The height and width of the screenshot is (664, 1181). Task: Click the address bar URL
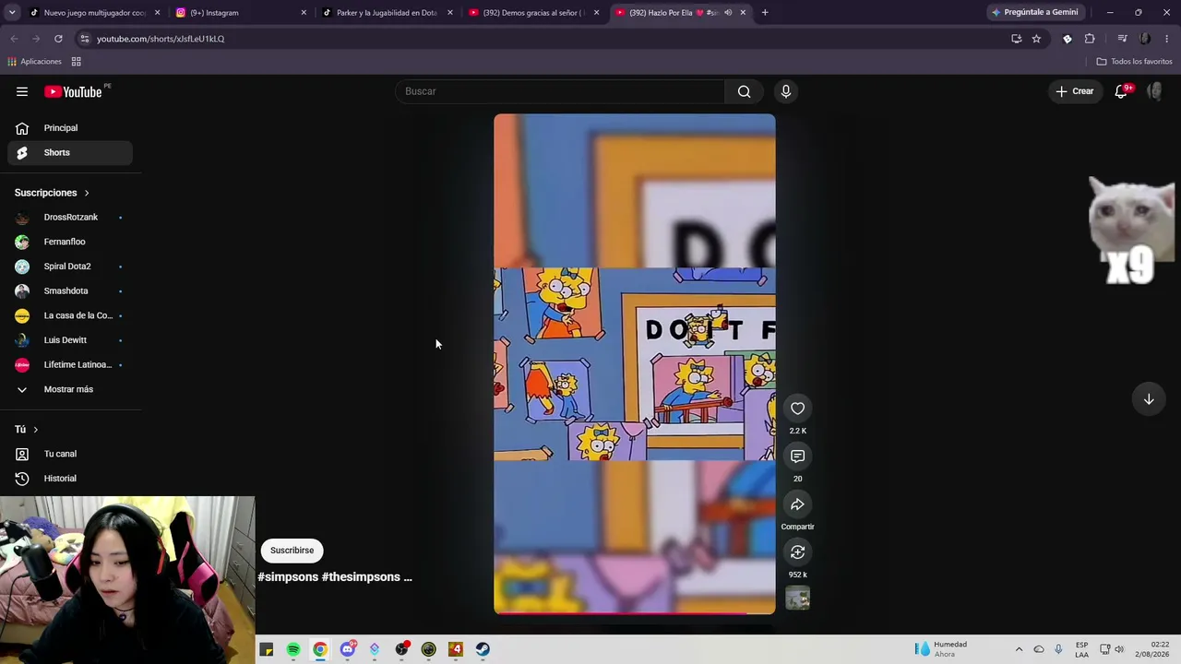pos(161,39)
